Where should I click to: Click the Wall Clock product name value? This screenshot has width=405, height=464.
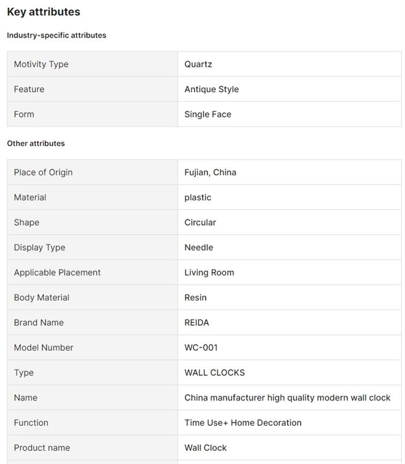(205, 448)
